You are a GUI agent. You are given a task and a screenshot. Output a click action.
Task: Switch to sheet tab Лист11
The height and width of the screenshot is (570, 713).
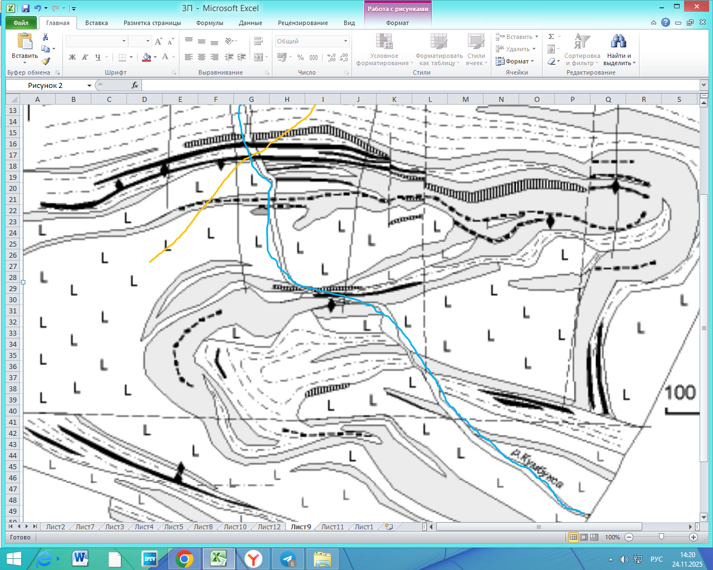[333, 527]
